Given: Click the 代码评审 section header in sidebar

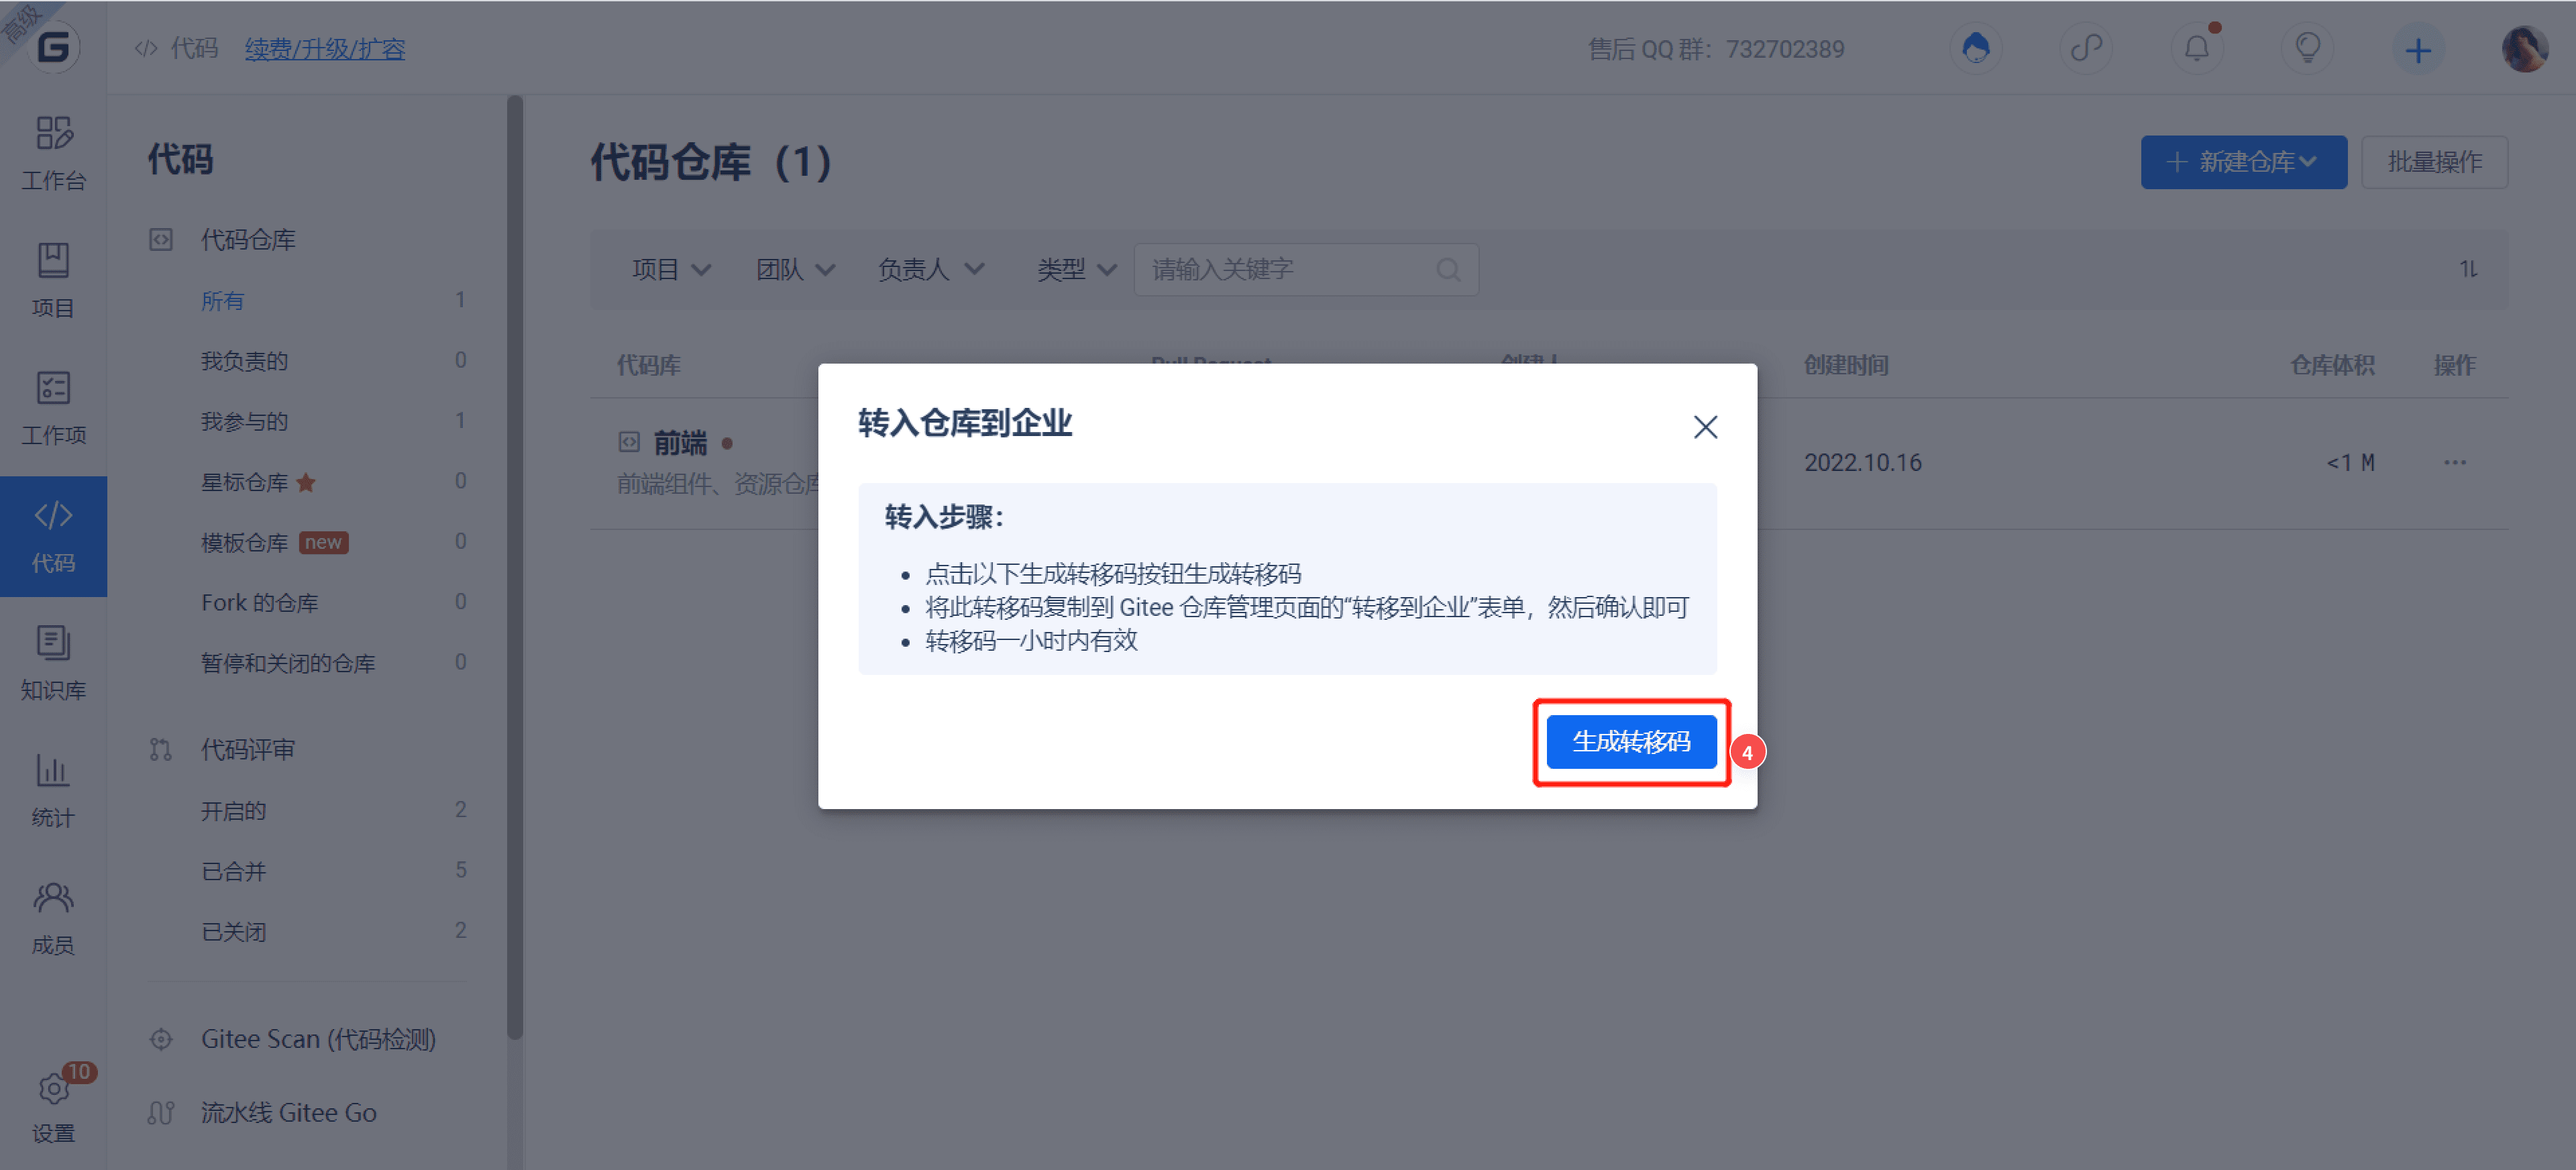Looking at the screenshot, I should [248, 749].
